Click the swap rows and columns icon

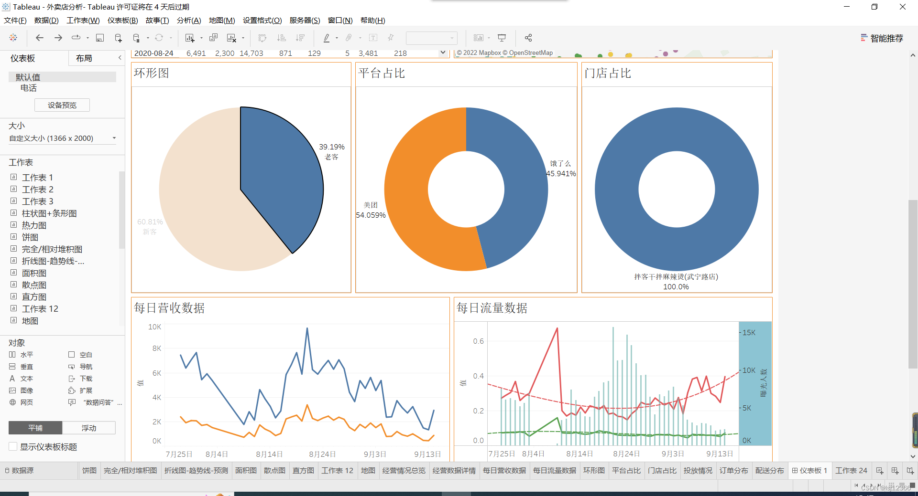(262, 38)
